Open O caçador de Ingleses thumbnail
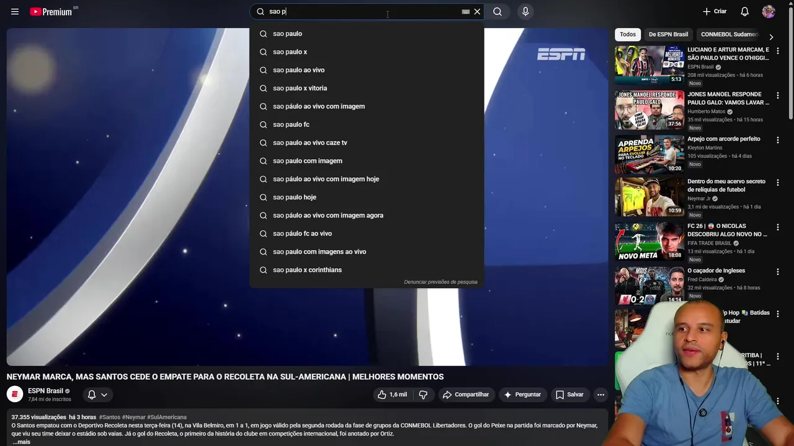Image resolution: width=794 pixels, height=446 pixels. click(649, 286)
